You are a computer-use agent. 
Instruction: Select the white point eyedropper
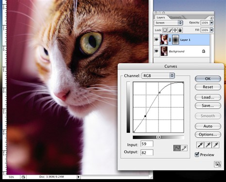point(215,145)
